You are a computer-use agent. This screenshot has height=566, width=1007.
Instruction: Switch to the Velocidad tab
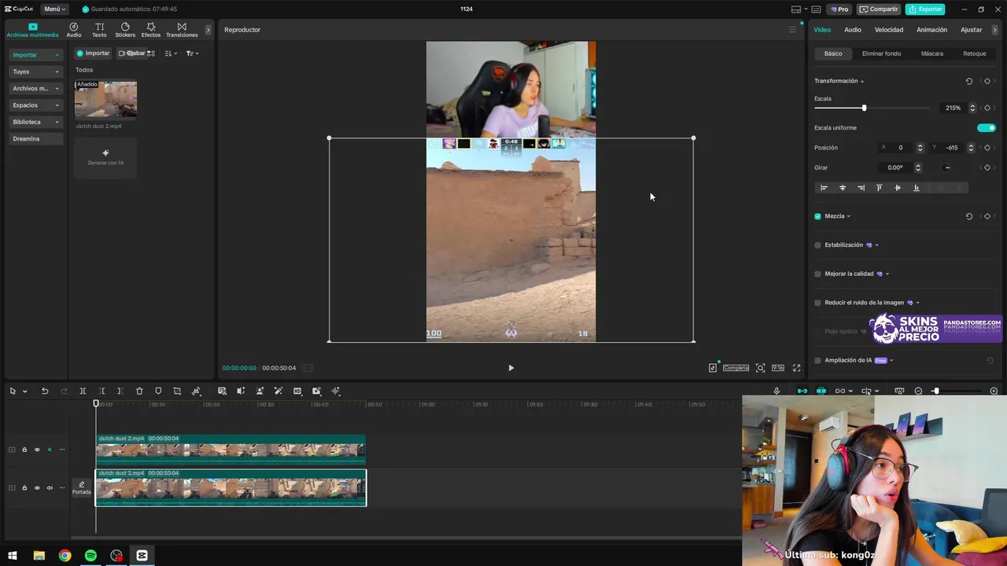(x=889, y=30)
